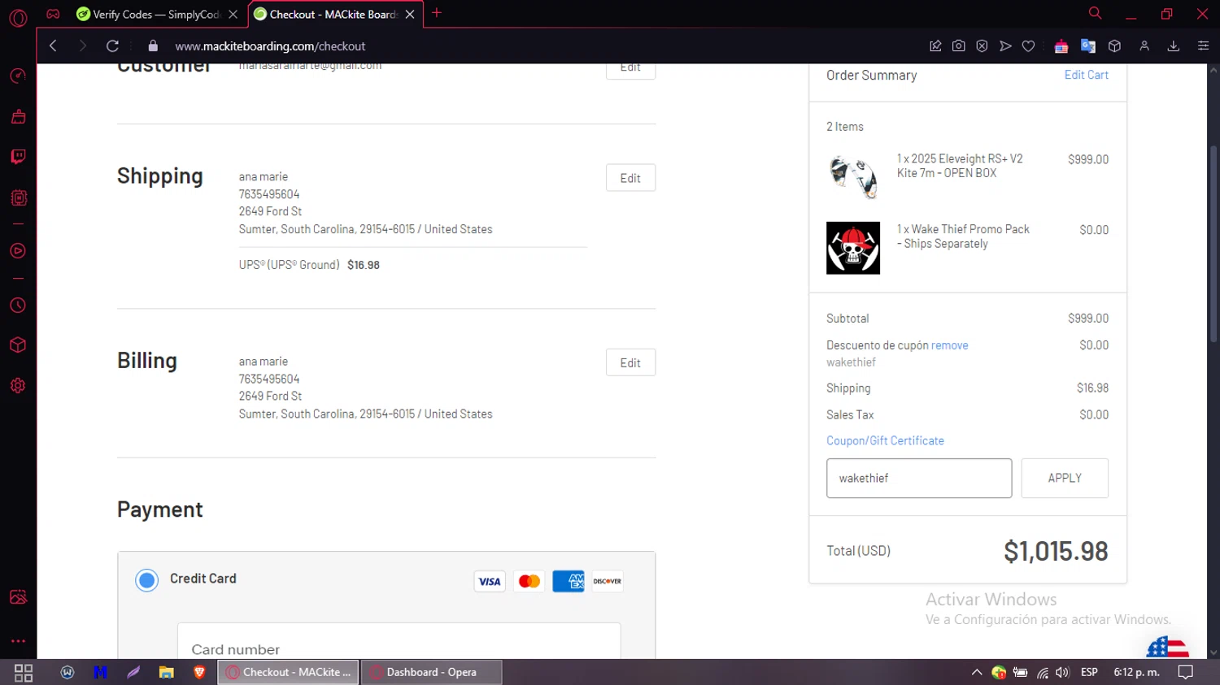Open Twitch panel in the sidebar
The image size is (1220, 685).
pyautogui.click(x=18, y=157)
